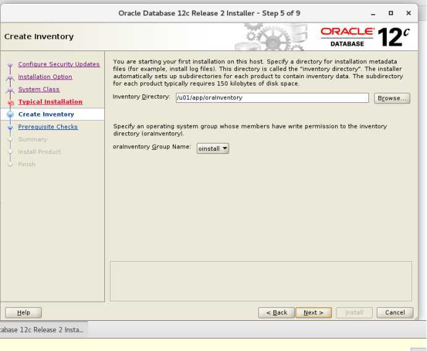Click the 'oraInventory Group Name:' label
Viewport: 427px width, 351px height.
(152, 147)
